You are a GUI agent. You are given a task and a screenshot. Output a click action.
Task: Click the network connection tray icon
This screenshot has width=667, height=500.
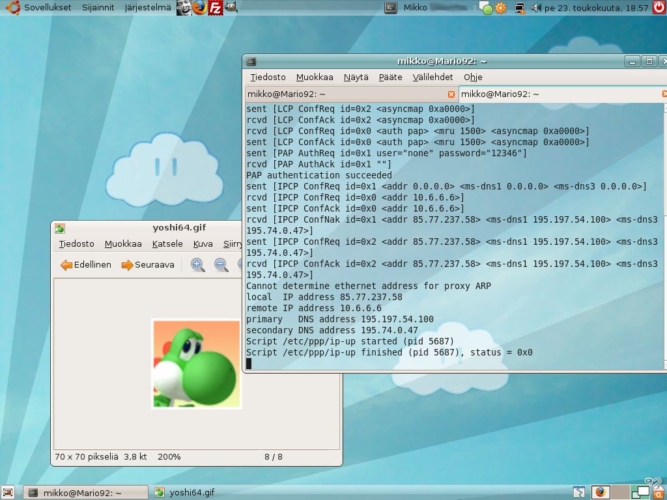[520, 8]
